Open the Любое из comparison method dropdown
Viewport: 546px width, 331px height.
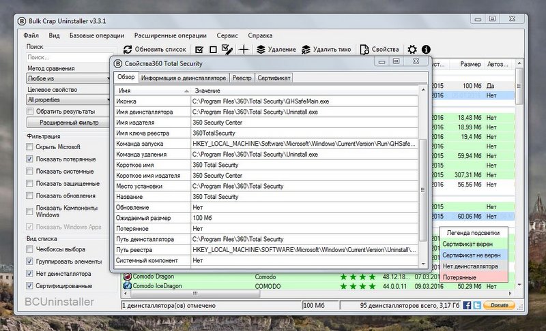point(68,78)
